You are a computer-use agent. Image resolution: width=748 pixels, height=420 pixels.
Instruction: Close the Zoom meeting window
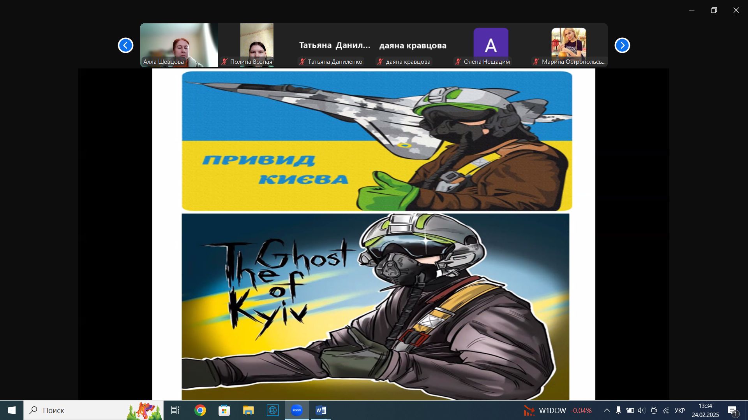pyautogui.click(x=736, y=10)
